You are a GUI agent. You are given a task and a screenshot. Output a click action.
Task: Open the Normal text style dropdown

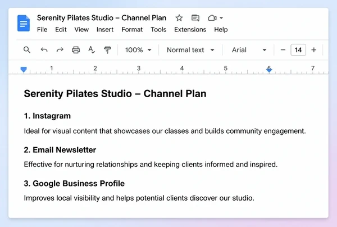click(x=190, y=50)
